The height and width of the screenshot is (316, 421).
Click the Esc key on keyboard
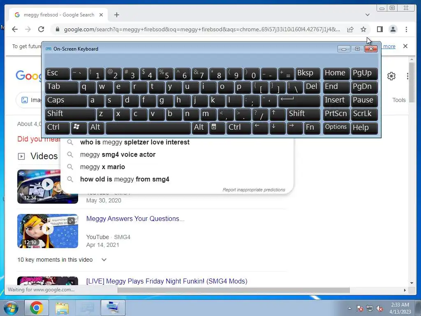tap(58, 74)
